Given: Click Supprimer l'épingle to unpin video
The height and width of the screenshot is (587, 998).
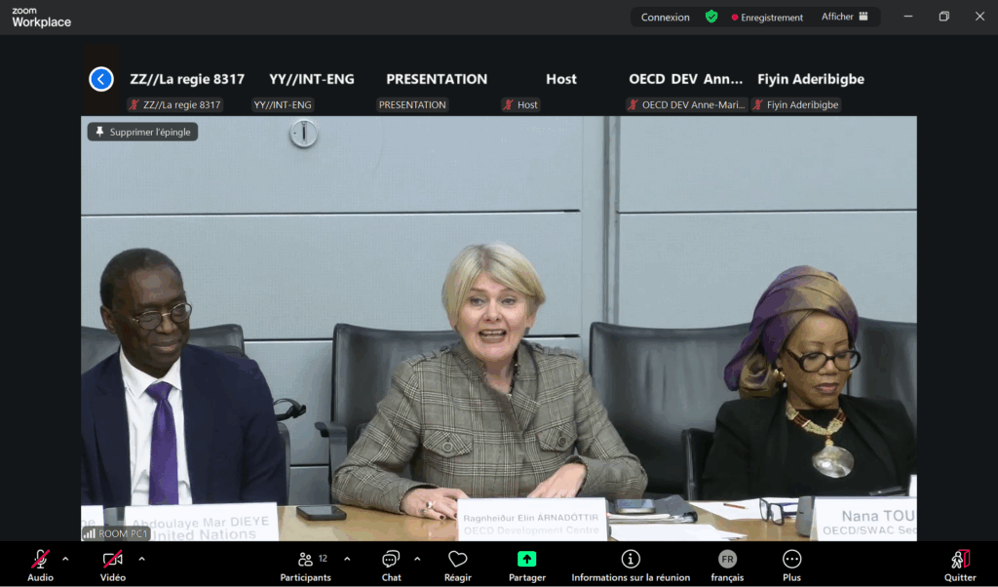Looking at the screenshot, I should tap(142, 132).
